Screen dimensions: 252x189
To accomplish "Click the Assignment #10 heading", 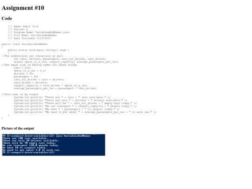I will [x=23, y=8].
